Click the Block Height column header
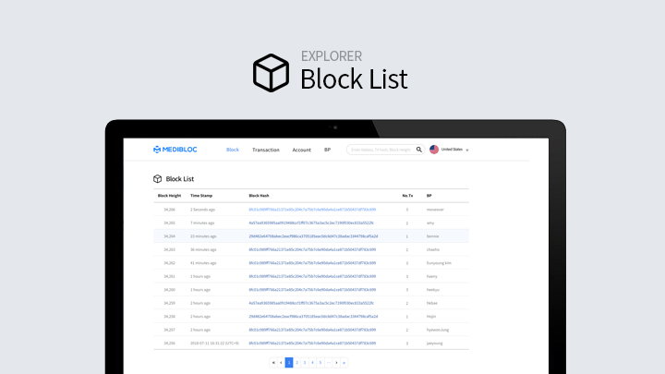 [169, 196]
